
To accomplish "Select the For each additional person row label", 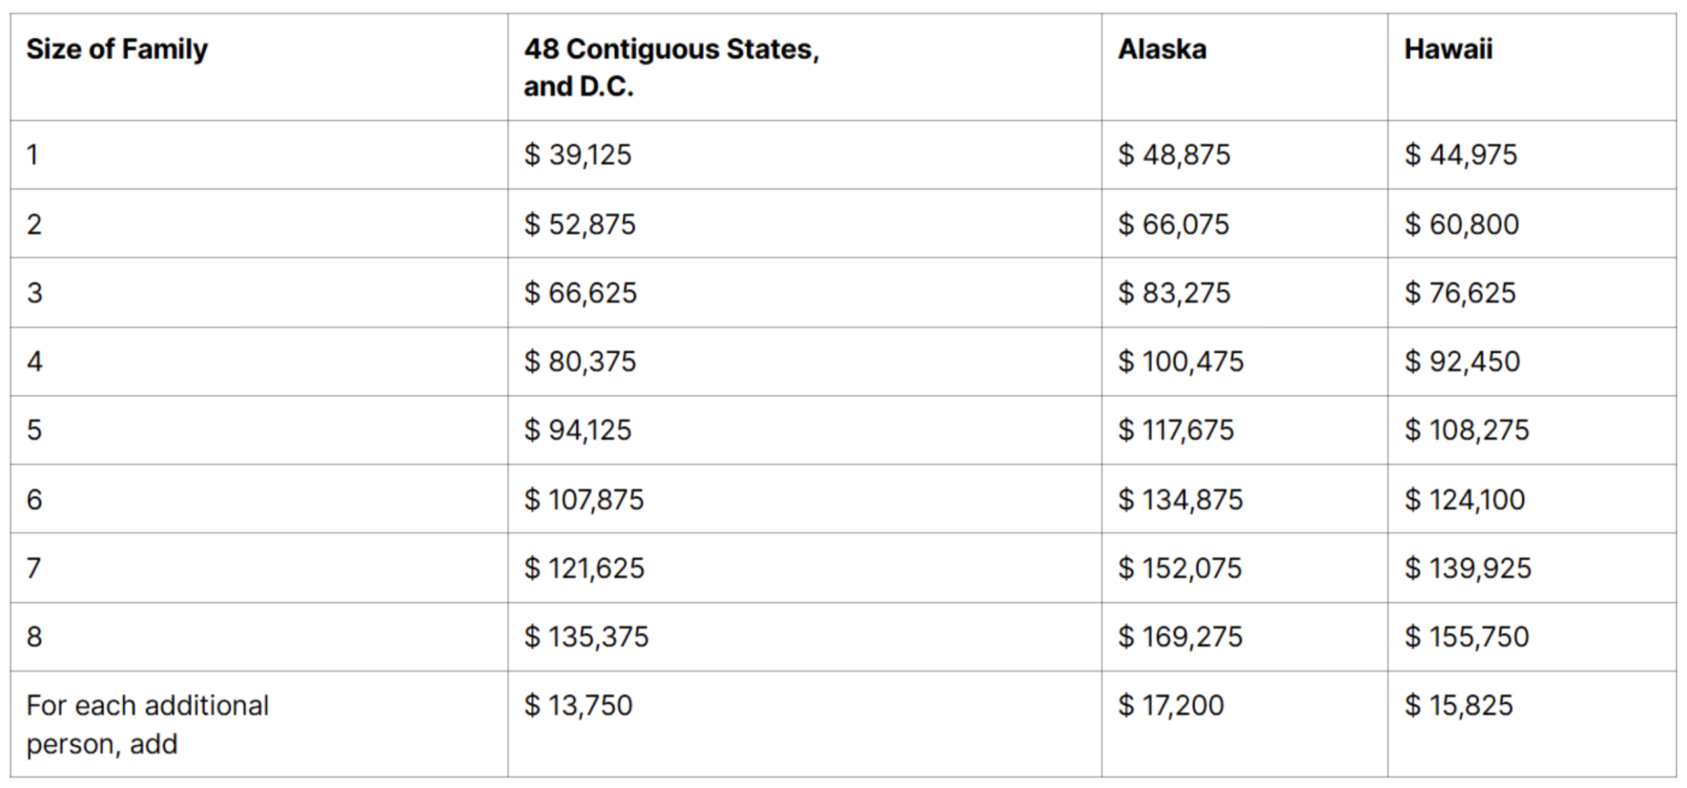I will pos(148,724).
